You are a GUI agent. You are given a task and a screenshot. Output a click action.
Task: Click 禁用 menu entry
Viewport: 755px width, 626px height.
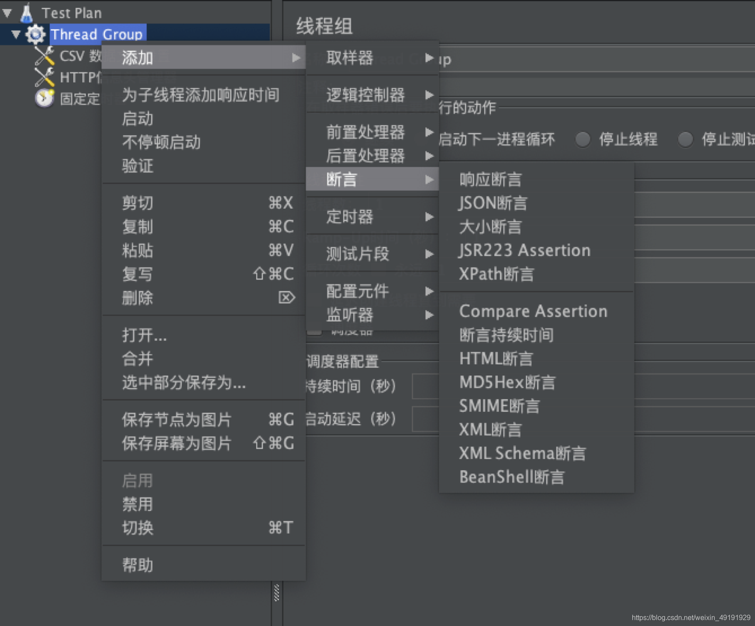[x=203, y=504]
